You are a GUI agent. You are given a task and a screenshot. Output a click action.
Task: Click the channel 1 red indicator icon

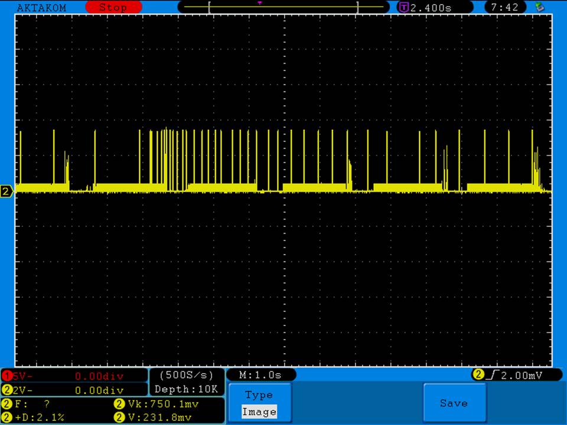7,375
